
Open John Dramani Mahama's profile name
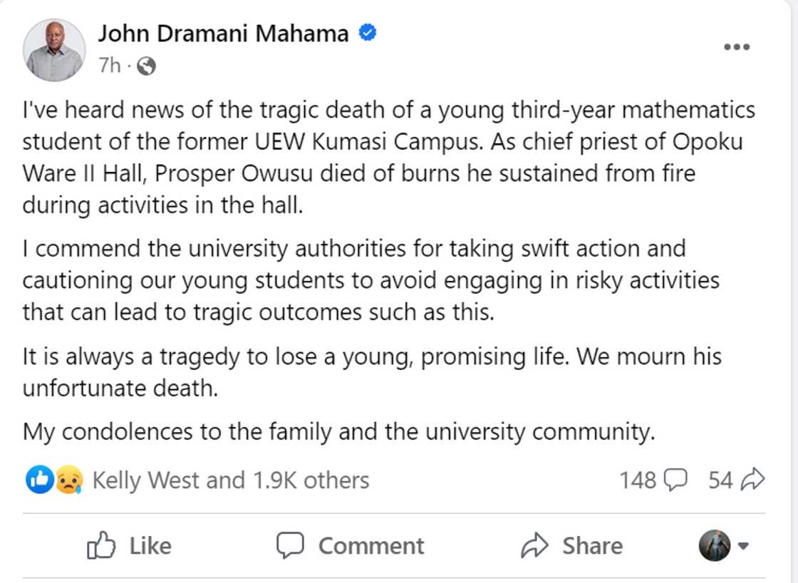pyautogui.click(x=223, y=32)
